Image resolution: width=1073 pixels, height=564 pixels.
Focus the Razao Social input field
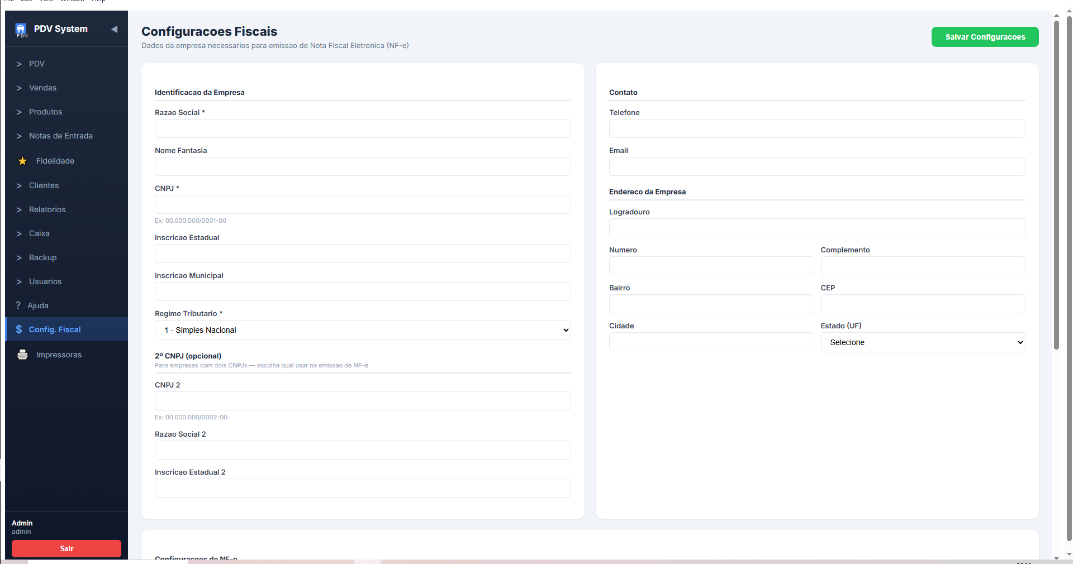tap(362, 128)
